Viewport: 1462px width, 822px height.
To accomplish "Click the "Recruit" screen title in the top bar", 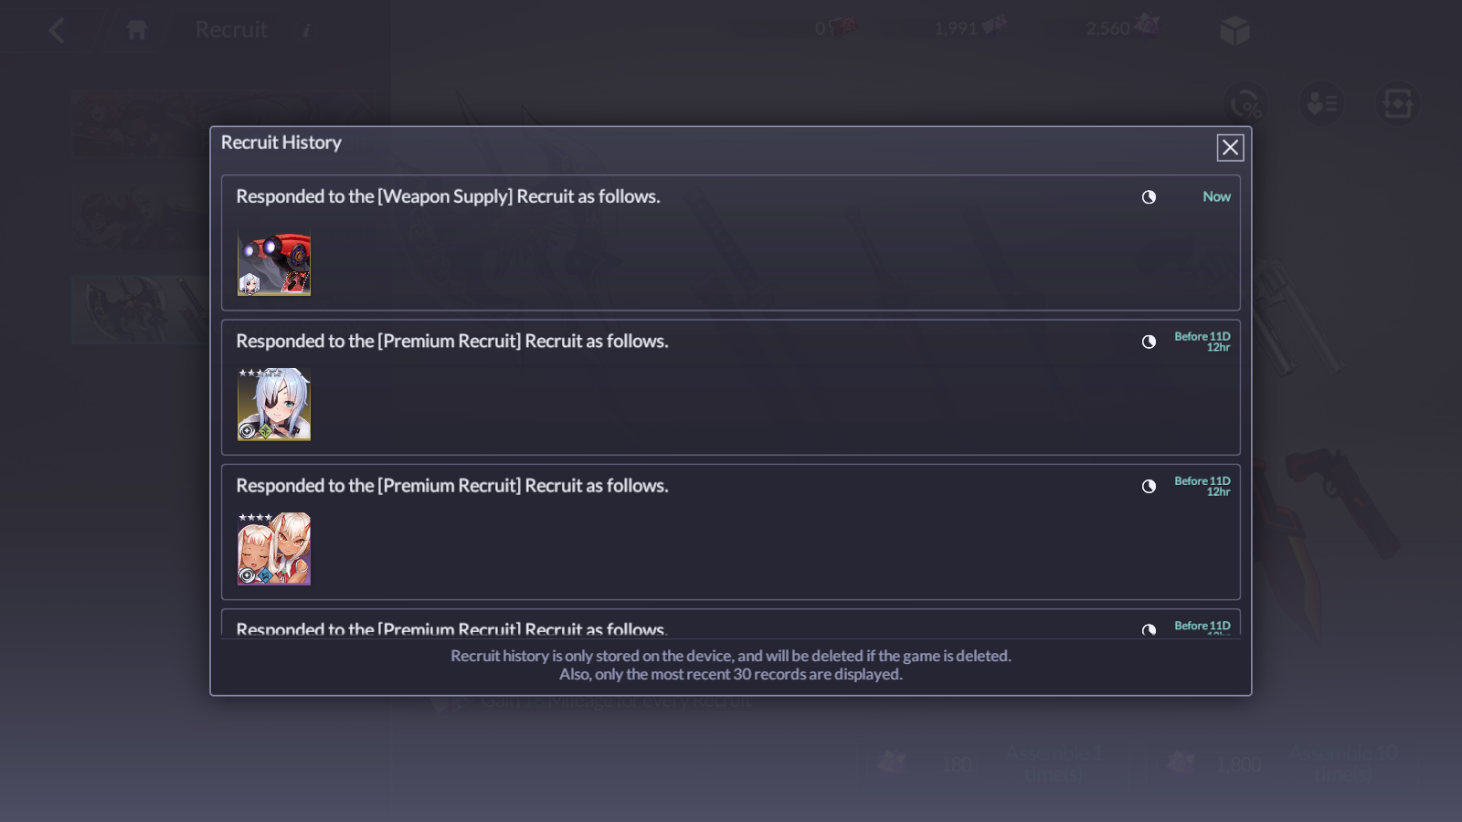I will 231,30.
